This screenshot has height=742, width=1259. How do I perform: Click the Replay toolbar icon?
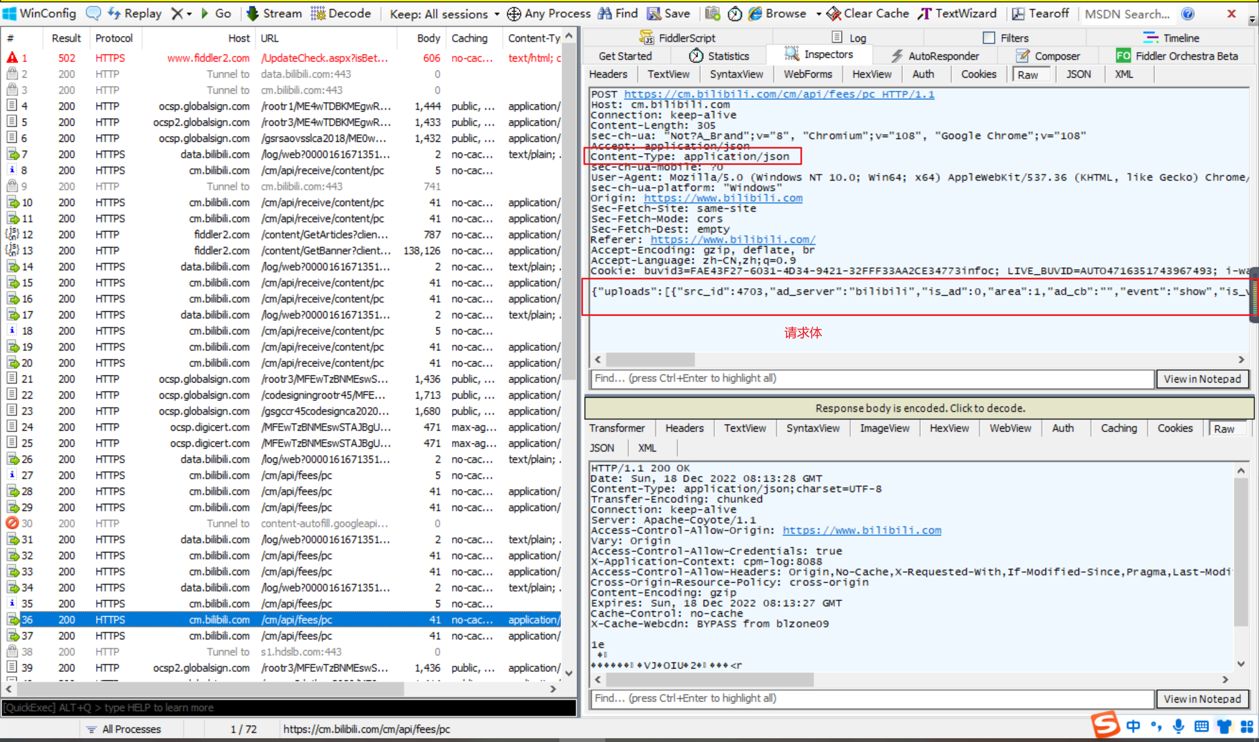coord(115,13)
